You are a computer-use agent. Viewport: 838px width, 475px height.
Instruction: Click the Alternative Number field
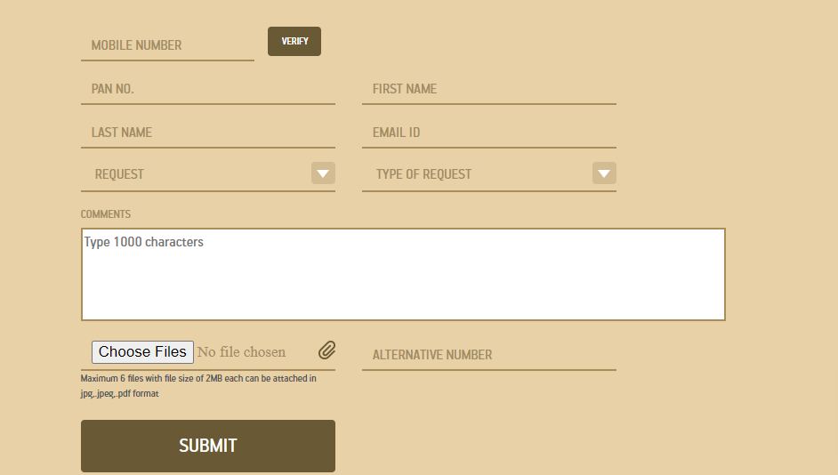tap(489, 355)
